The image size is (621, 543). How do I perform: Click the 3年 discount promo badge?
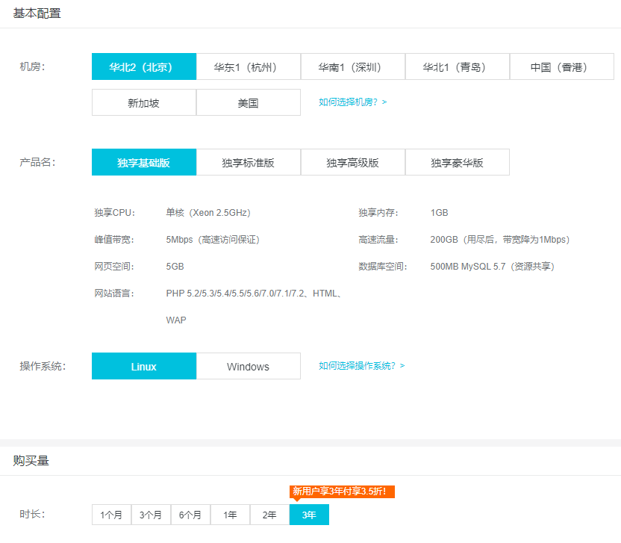[342, 491]
